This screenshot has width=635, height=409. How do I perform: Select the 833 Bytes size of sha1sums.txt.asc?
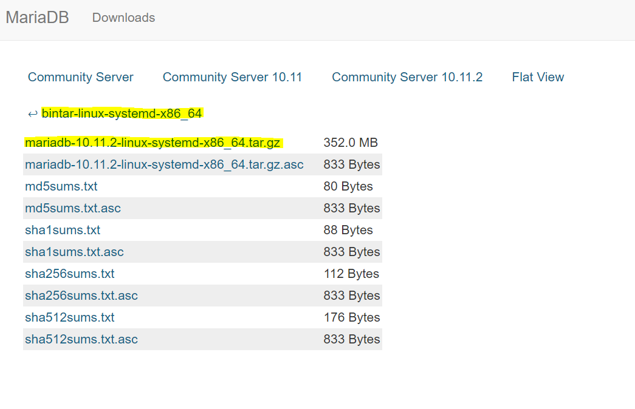(352, 252)
